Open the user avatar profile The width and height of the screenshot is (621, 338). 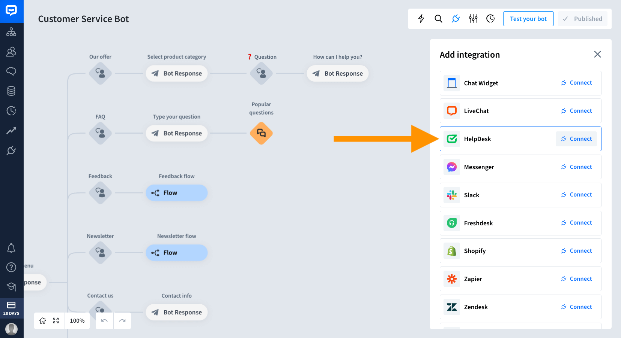[x=11, y=329]
